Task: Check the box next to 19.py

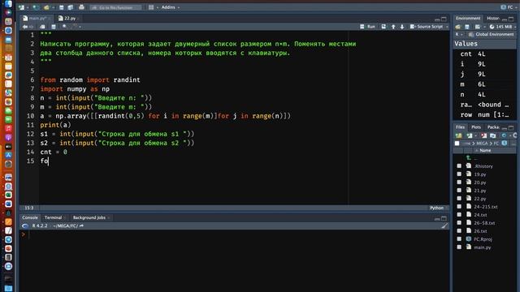Action: (459, 174)
